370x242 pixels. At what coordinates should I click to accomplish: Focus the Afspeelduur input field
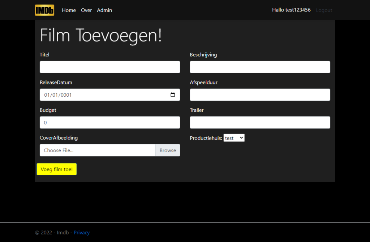[260, 95]
